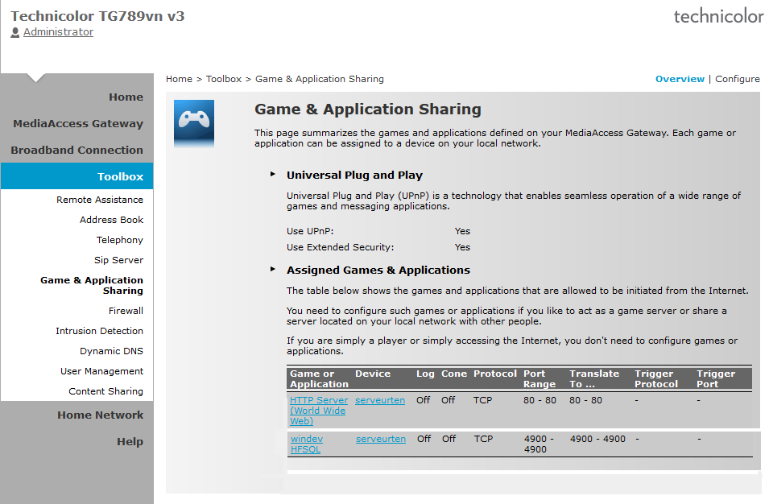Click the Use Extended Security Yes value
Viewport: 769px width, 504px height.
click(x=462, y=247)
